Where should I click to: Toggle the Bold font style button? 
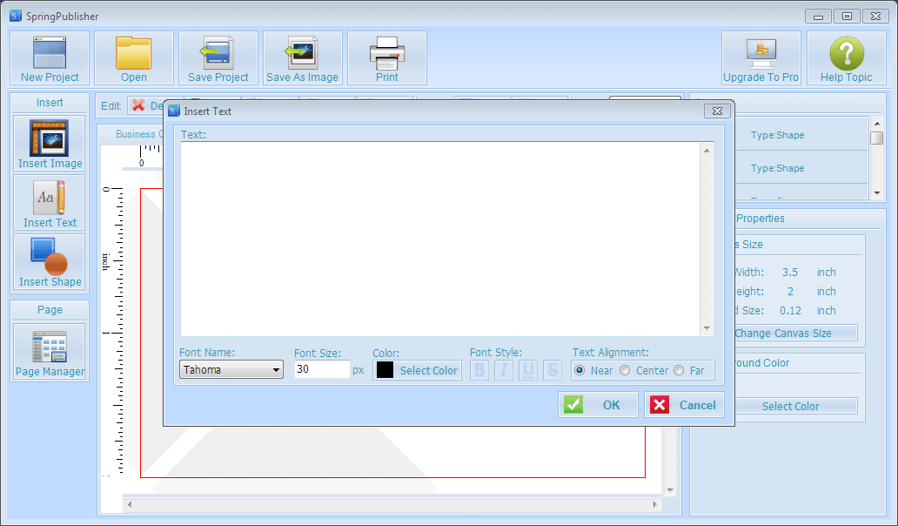(x=479, y=370)
